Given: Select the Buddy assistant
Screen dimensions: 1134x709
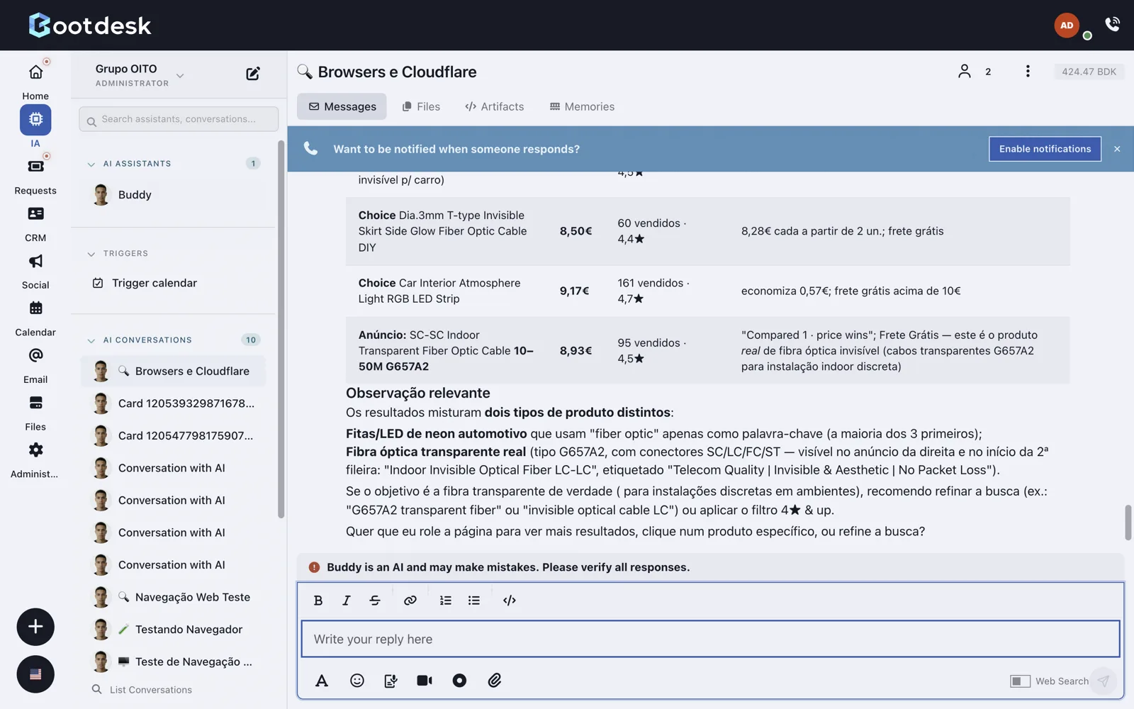Looking at the screenshot, I should coord(173,195).
